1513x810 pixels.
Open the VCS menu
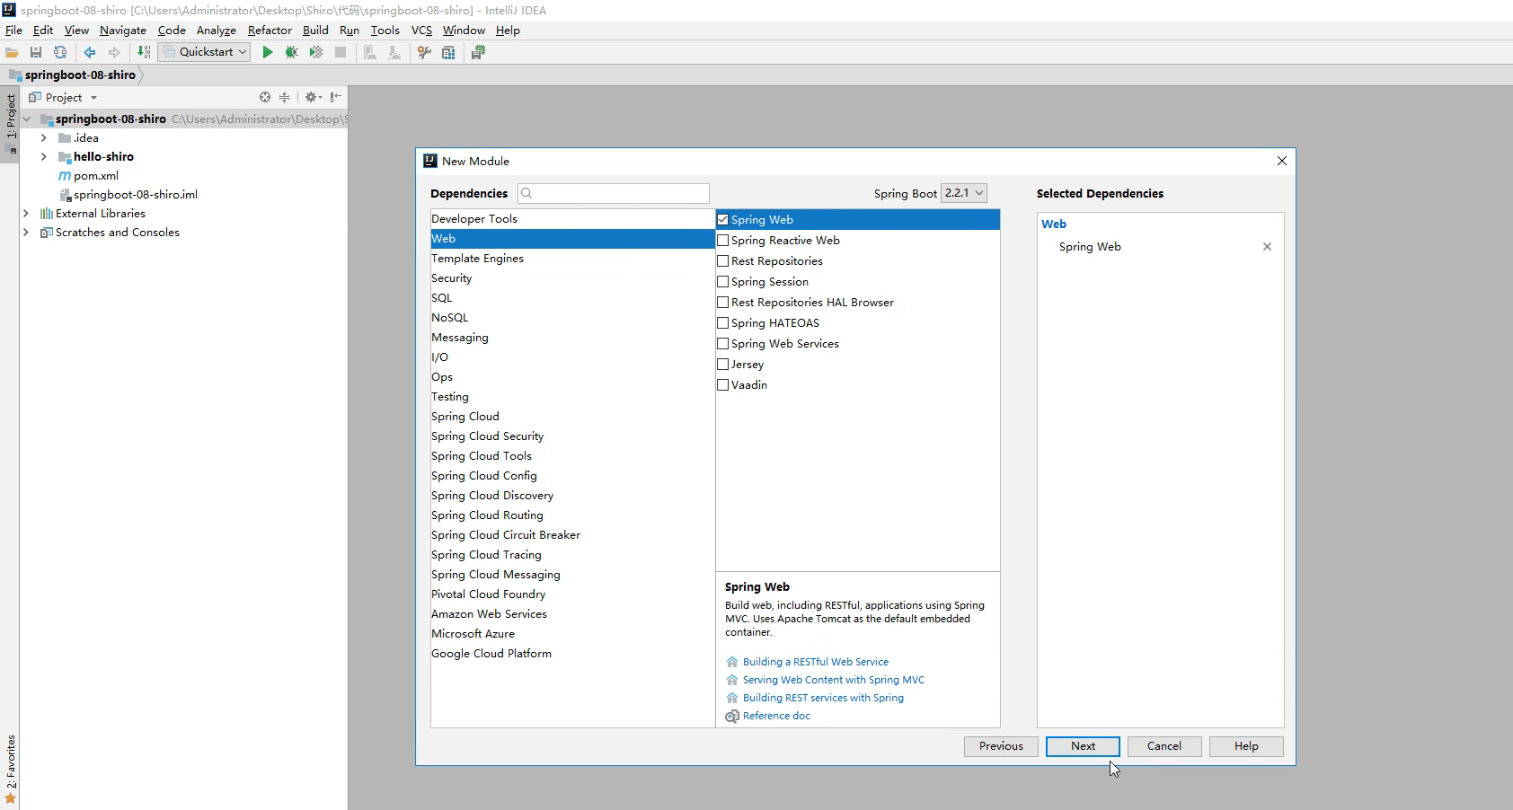click(421, 30)
